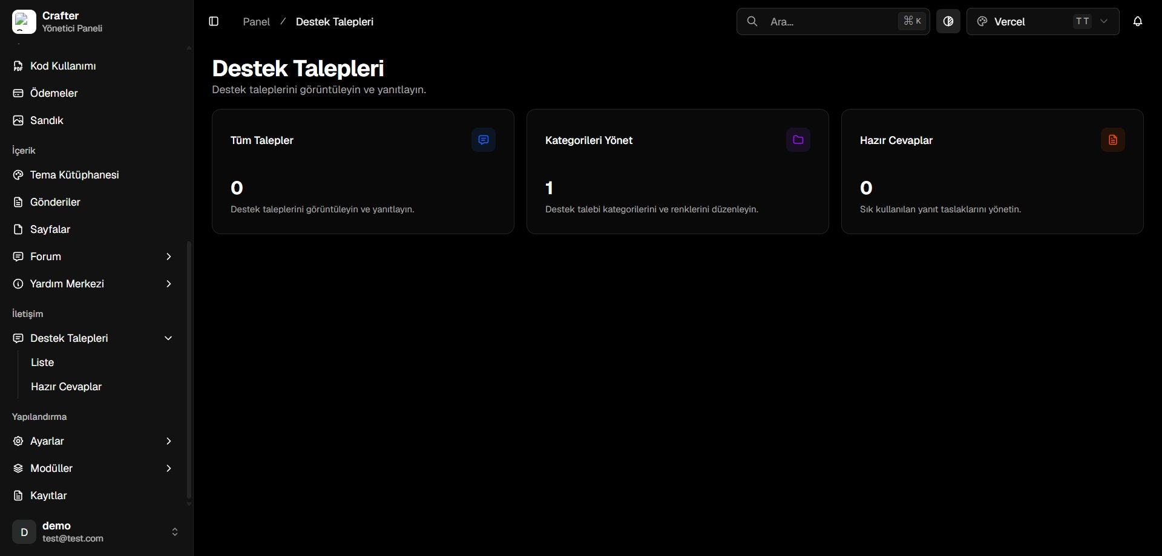Click the orange document icon in Hazır Cevaplar card
The image size is (1162, 556).
[x=1113, y=140]
